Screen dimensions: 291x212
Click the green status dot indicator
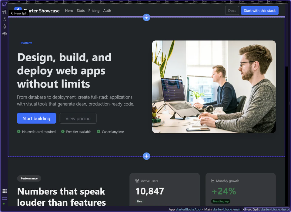[x=4, y=204]
